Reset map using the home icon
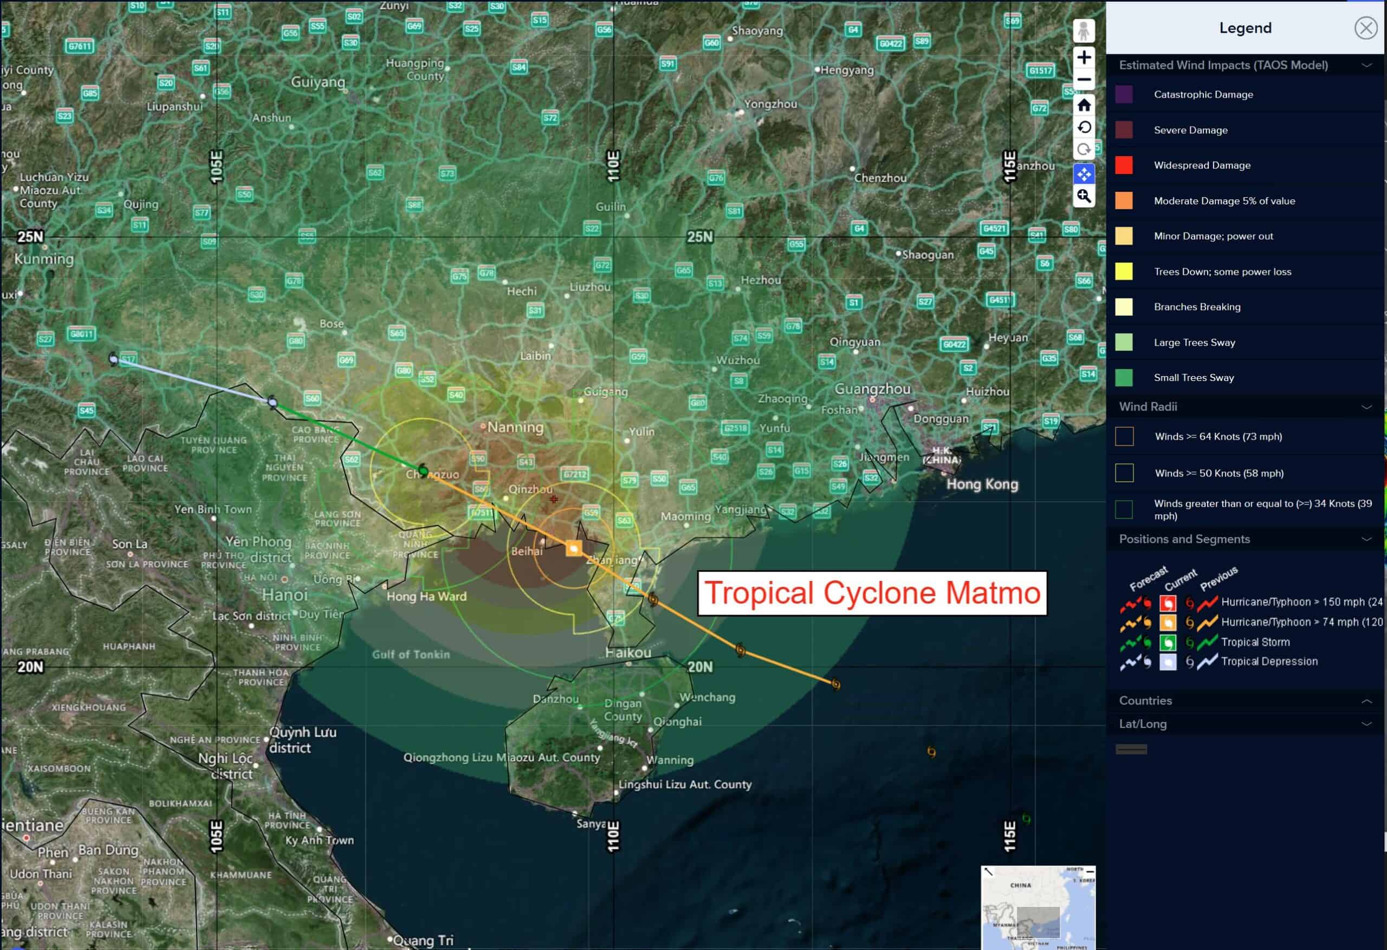 click(x=1084, y=105)
